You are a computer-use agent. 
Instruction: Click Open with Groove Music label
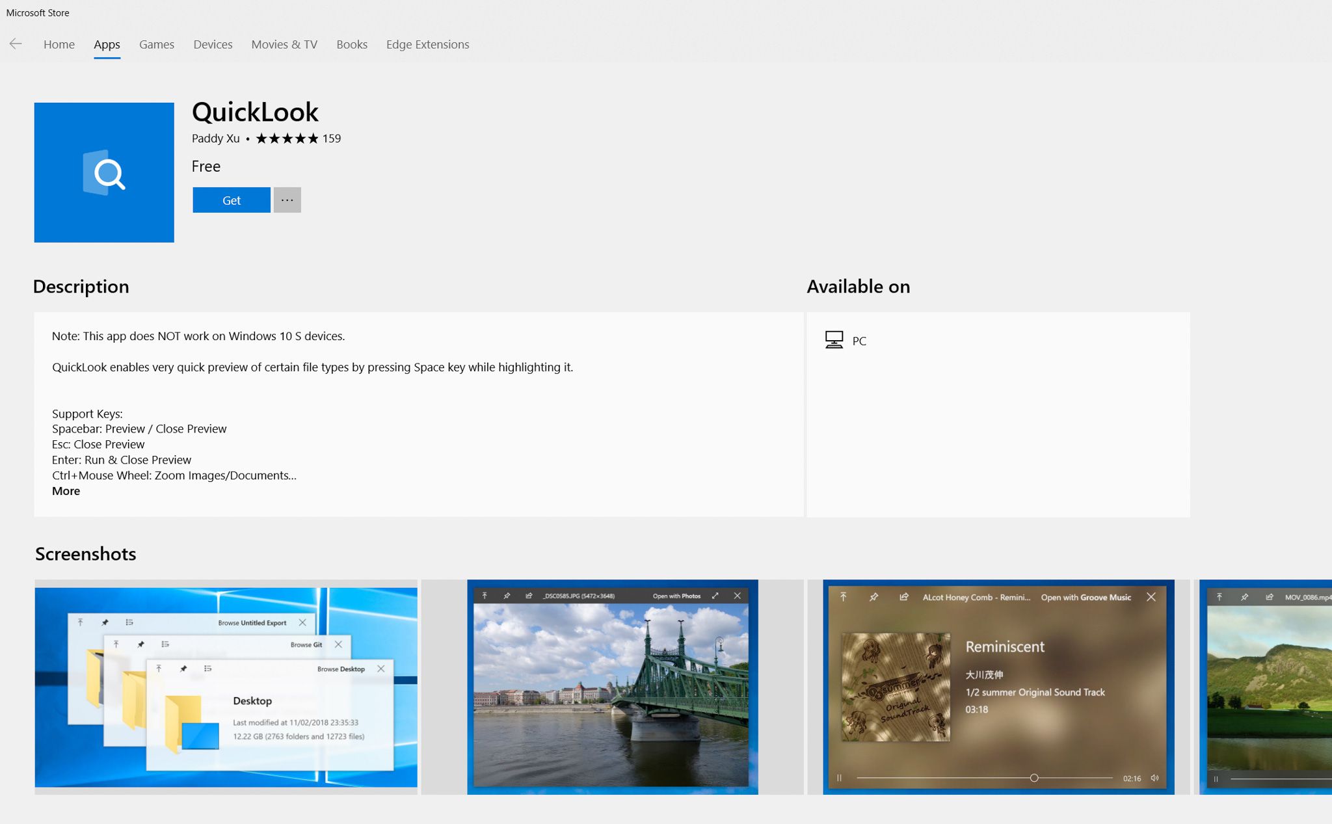1086,597
